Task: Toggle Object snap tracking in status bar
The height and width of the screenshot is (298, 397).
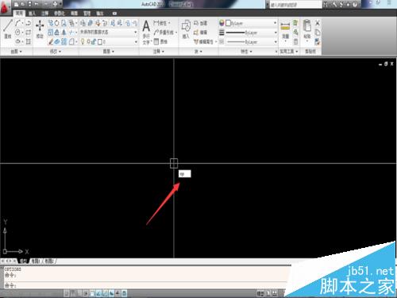Action: (x=98, y=293)
